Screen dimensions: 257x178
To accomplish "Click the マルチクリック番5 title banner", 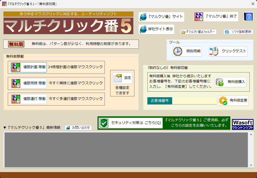I will [68, 26].
